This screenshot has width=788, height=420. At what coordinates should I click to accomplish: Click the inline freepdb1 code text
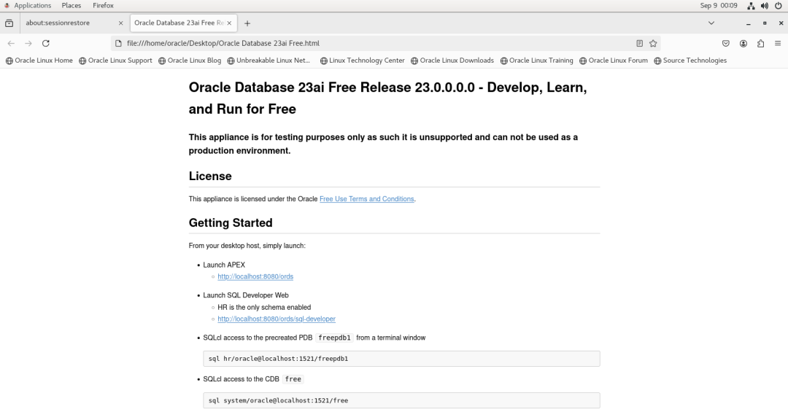click(335, 338)
